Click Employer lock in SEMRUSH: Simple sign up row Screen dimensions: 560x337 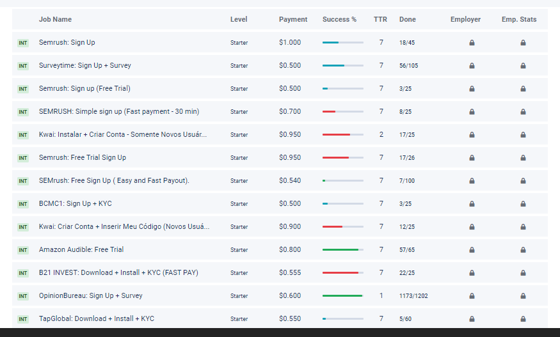pos(472,112)
